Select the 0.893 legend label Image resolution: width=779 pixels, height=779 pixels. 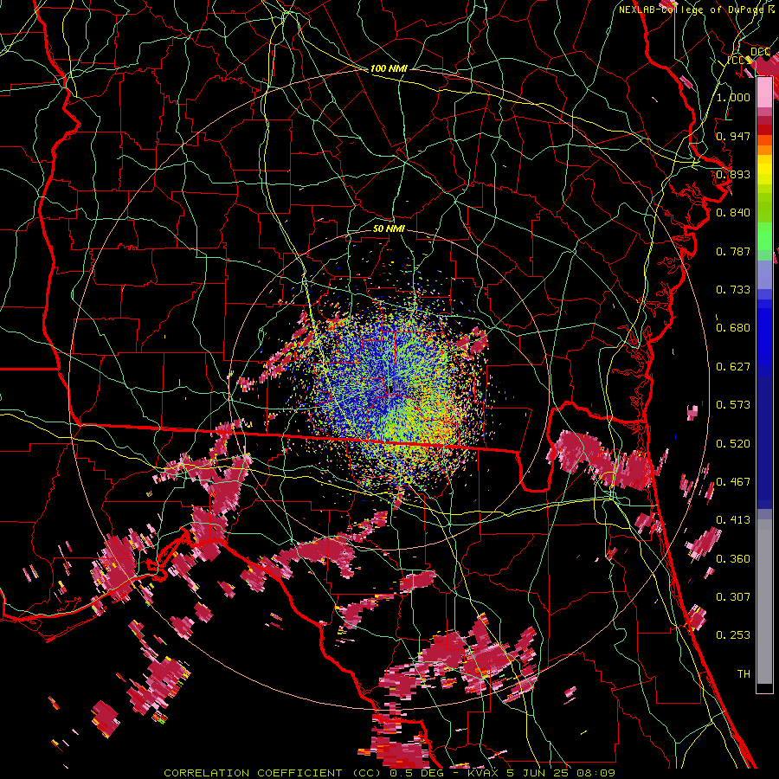(733, 174)
